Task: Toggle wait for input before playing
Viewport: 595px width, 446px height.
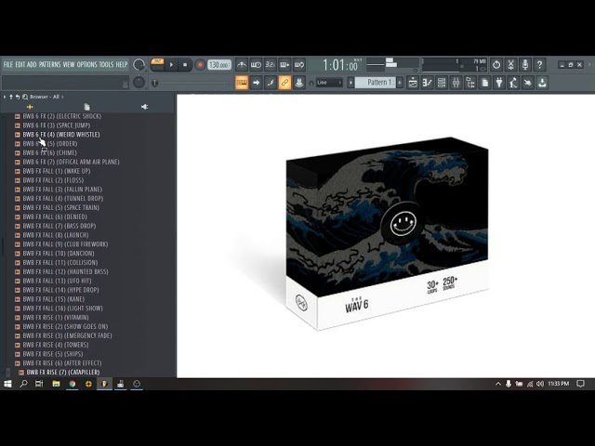Action: 256,65
